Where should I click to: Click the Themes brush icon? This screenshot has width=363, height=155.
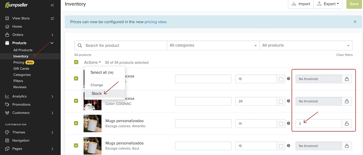tap(7, 132)
